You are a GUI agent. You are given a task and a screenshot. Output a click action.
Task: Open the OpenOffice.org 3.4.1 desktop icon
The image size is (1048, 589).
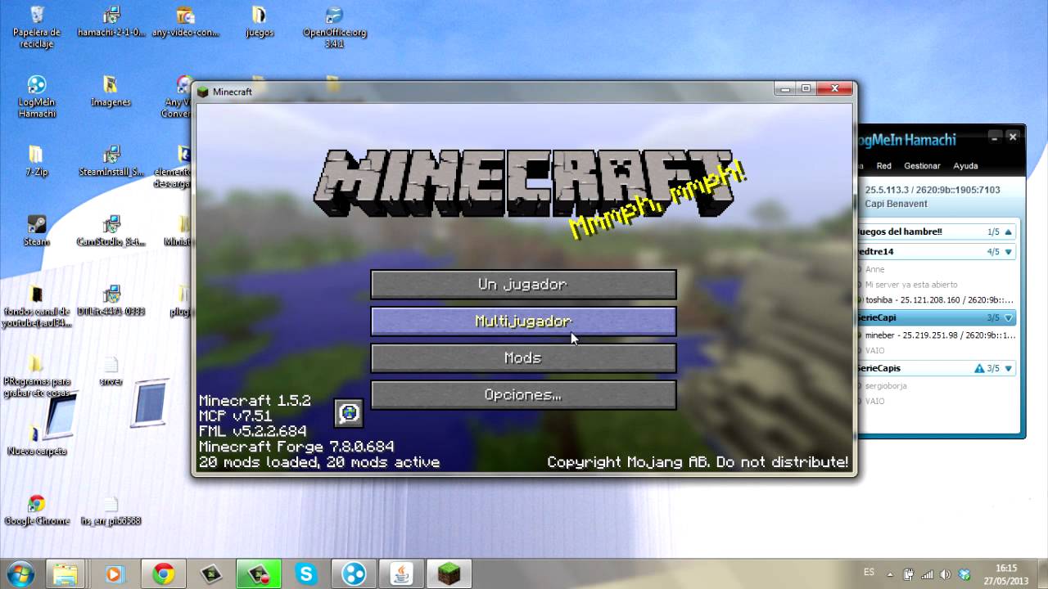click(x=334, y=27)
